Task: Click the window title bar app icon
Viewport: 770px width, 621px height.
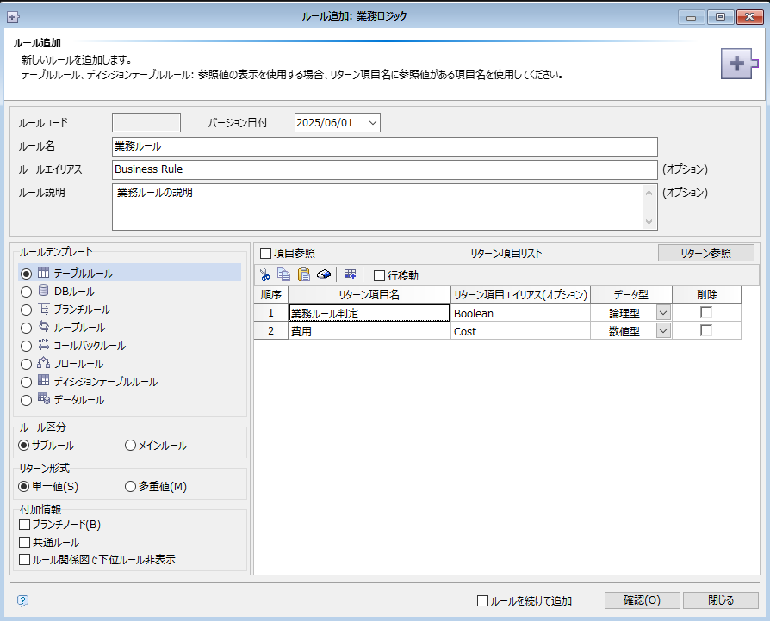Action: click(13, 17)
